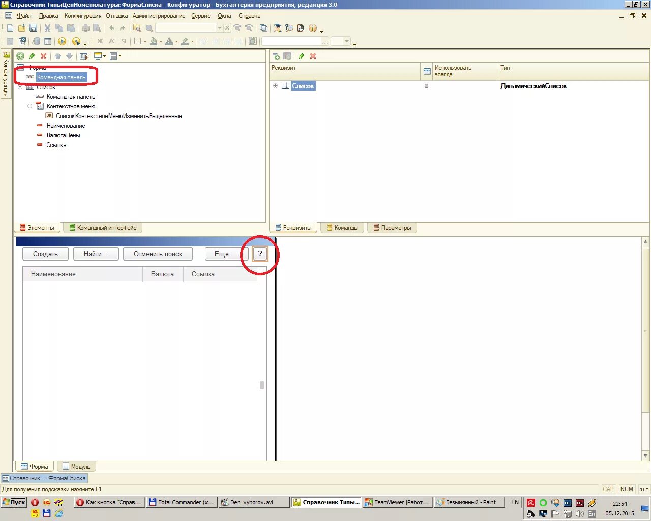Open the Конфигурация menu

83,16
